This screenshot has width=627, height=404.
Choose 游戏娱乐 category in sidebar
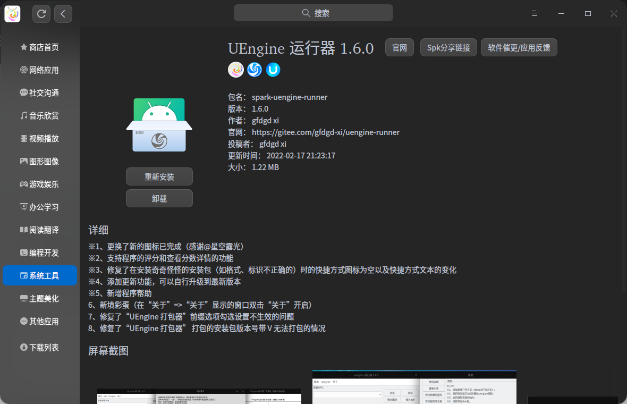click(x=40, y=184)
